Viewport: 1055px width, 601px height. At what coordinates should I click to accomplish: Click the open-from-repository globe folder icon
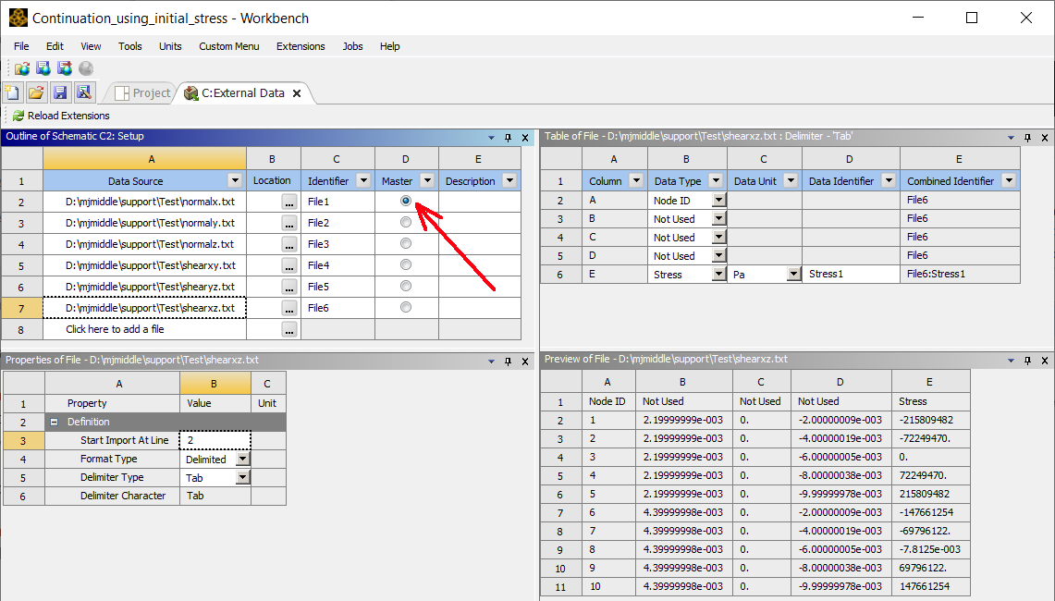(22, 68)
